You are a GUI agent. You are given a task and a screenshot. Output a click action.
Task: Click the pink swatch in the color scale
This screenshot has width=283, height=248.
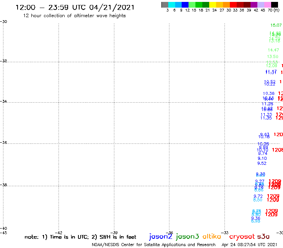tap(268, 5)
